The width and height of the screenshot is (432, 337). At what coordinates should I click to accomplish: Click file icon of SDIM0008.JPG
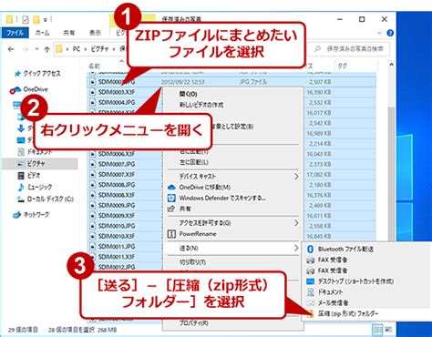point(93,185)
